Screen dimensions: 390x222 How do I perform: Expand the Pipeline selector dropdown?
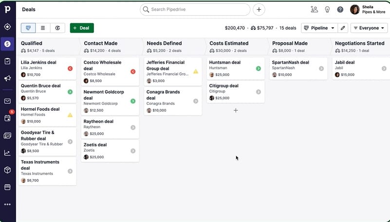click(x=319, y=28)
